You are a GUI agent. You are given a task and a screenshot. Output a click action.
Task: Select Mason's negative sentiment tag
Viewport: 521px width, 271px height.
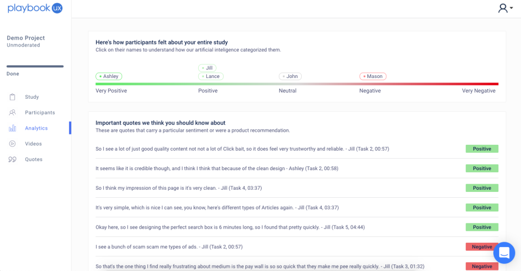click(373, 76)
